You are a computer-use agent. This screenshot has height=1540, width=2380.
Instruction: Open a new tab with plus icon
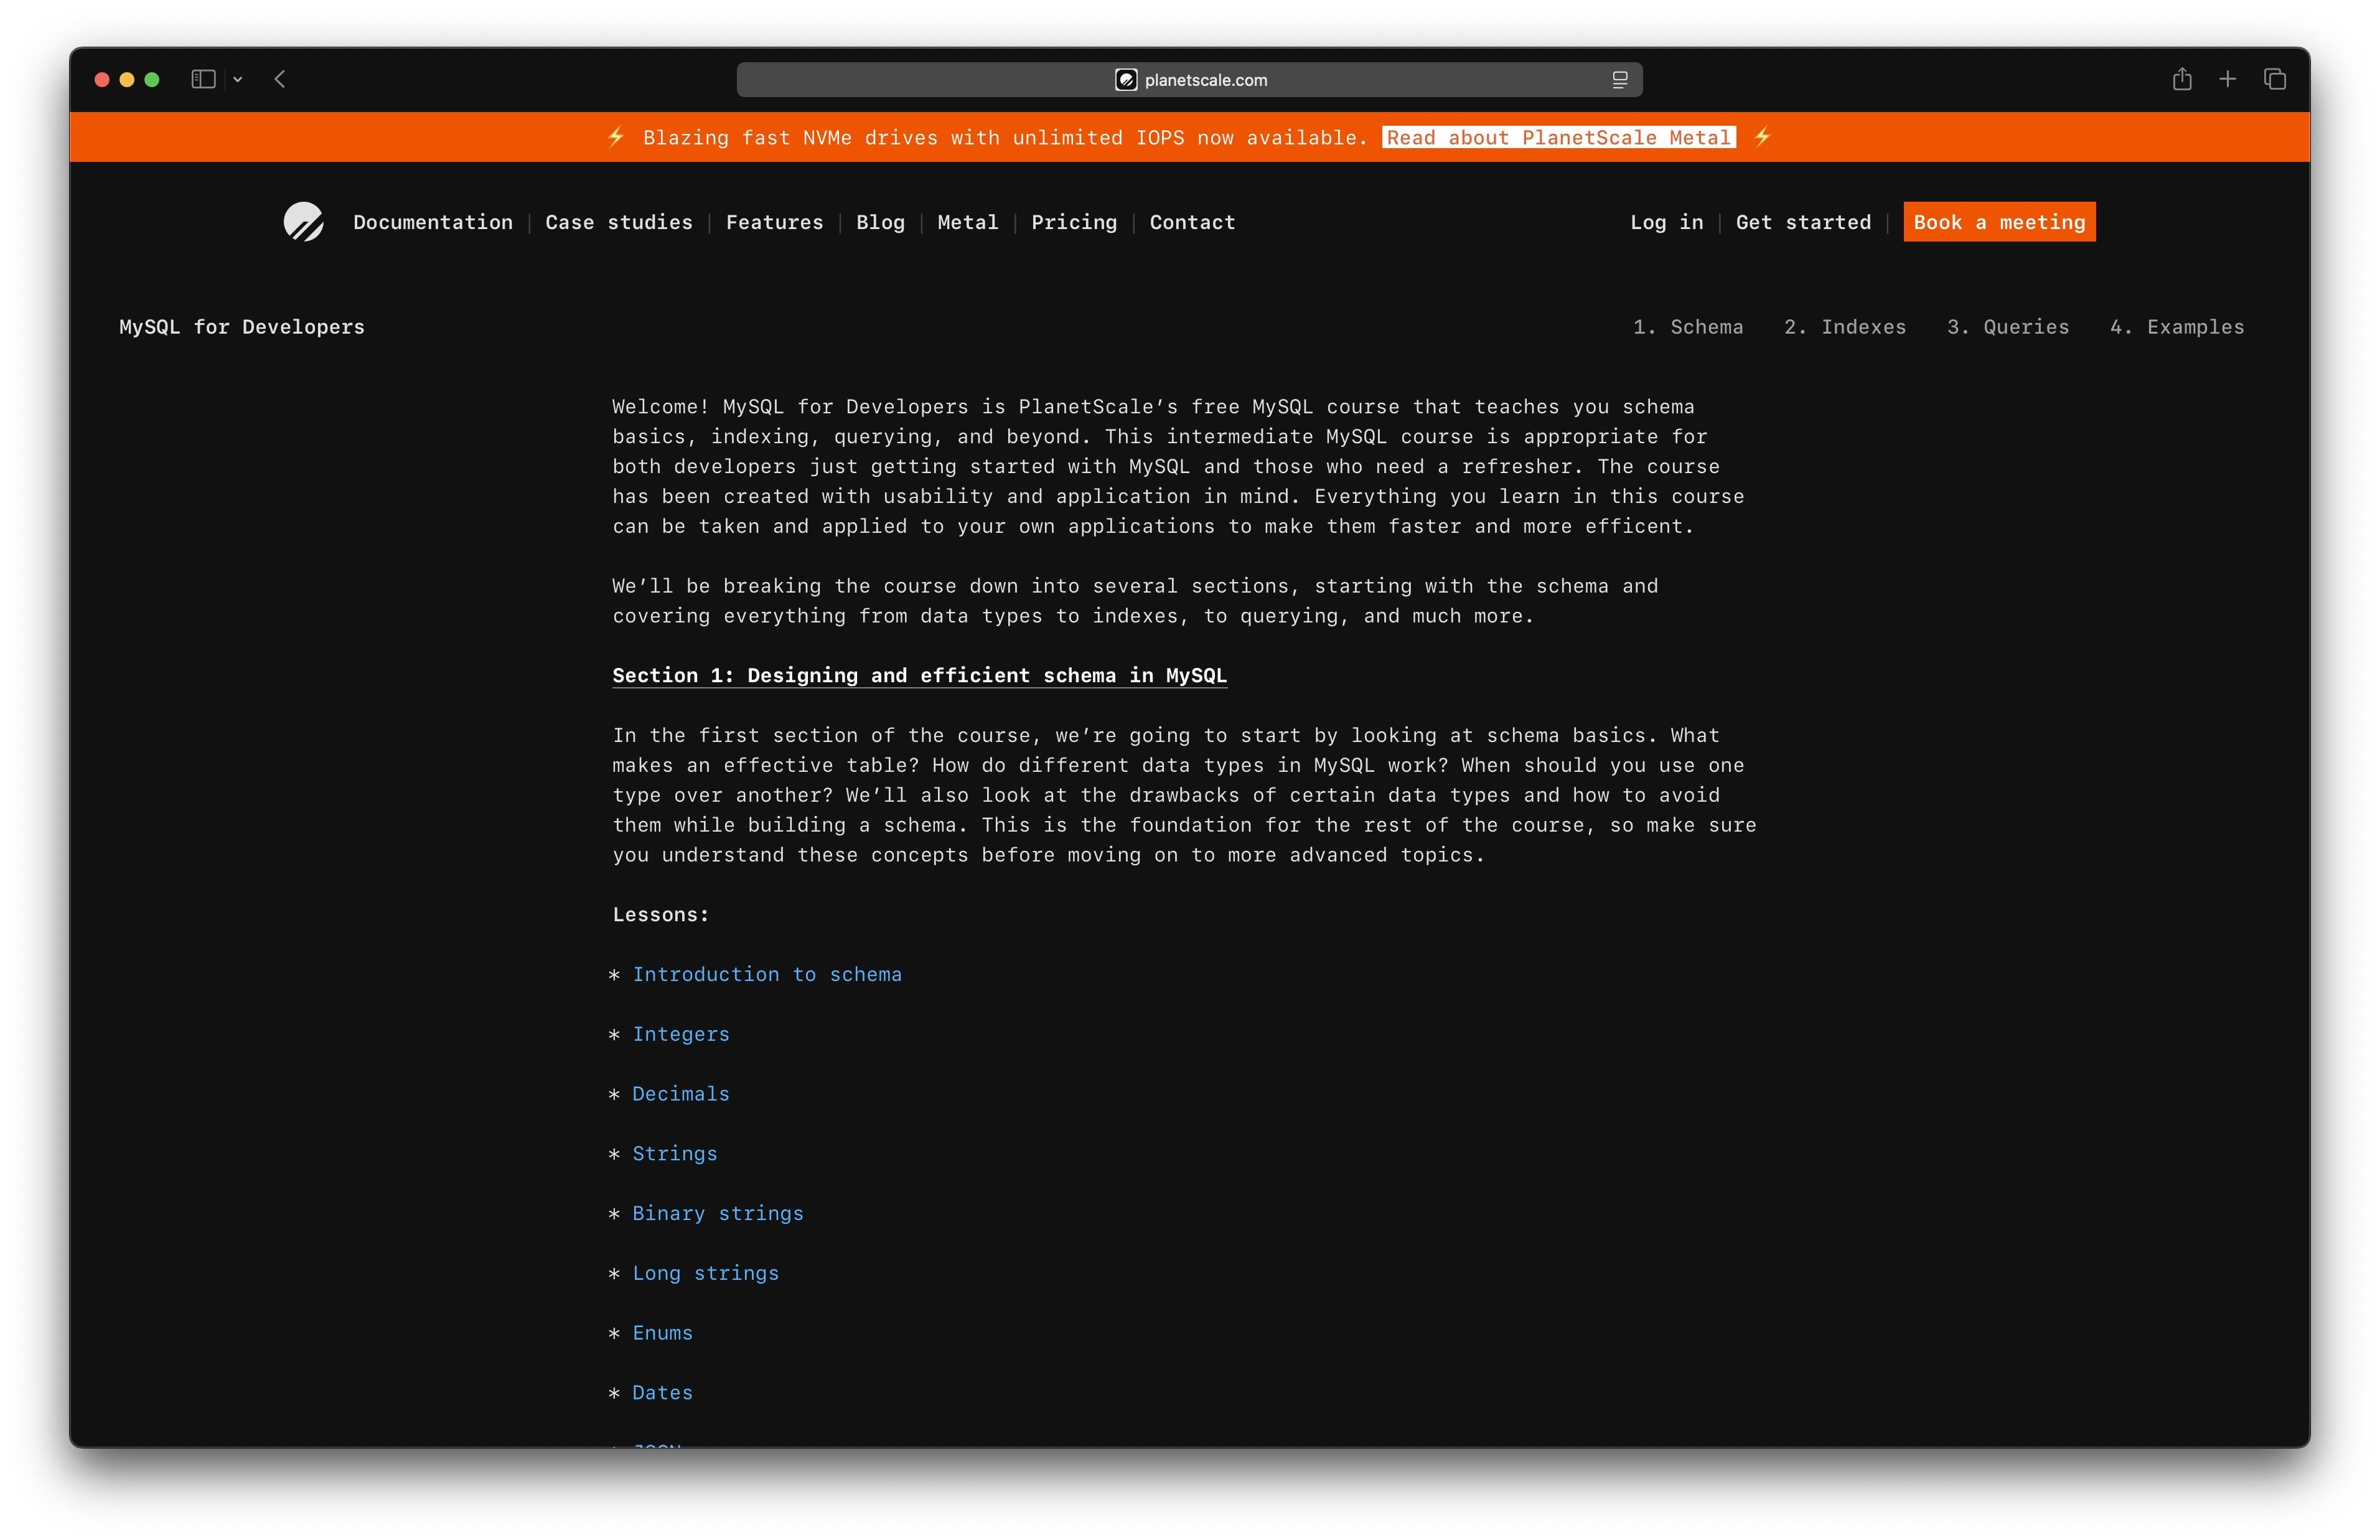[2227, 79]
